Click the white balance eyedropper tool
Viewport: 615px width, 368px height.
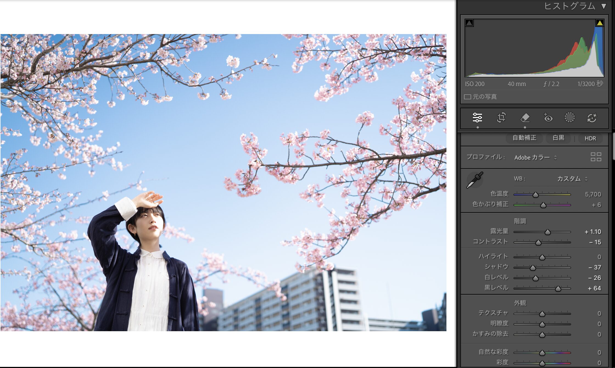tap(475, 180)
